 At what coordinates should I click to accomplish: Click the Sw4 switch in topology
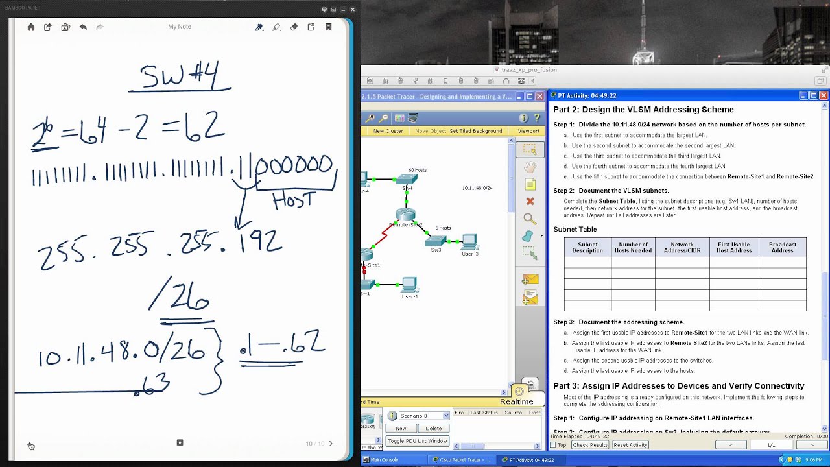[407, 178]
